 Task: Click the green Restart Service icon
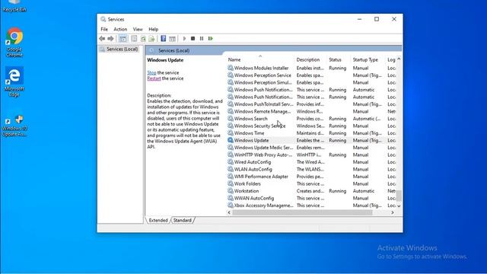pos(211,39)
